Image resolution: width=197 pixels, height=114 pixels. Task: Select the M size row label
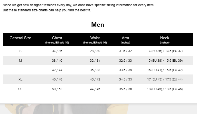pos(20,61)
